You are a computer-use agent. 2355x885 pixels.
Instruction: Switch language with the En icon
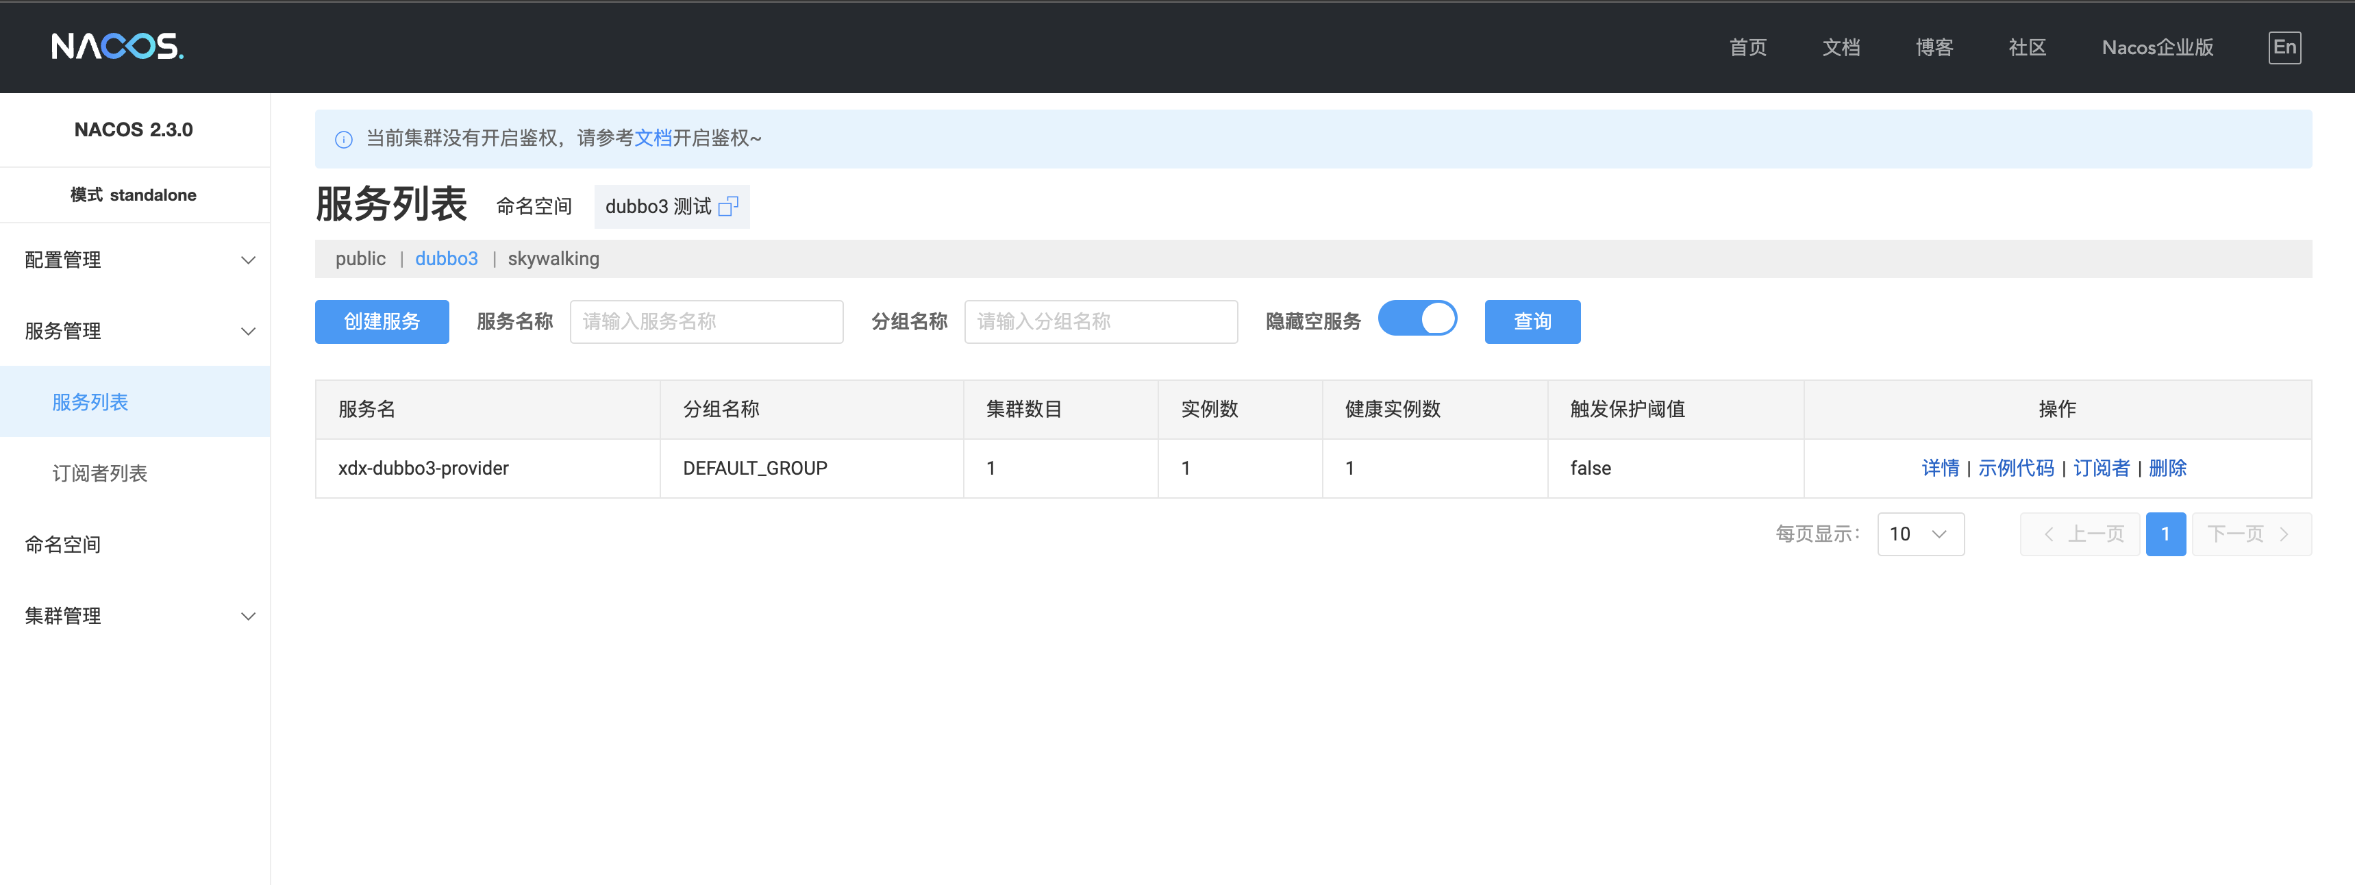coord(2284,47)
